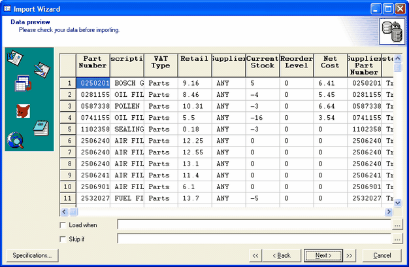
Task: Click the horizontal scrollbar left arrow
Action: pyautogui.click(x=64, y=211)
